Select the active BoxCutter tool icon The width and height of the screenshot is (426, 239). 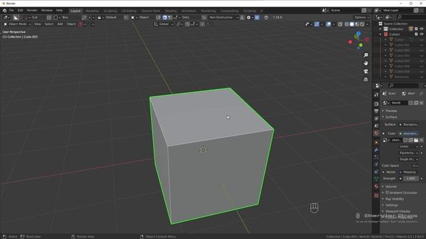click(x=16, y=17)
